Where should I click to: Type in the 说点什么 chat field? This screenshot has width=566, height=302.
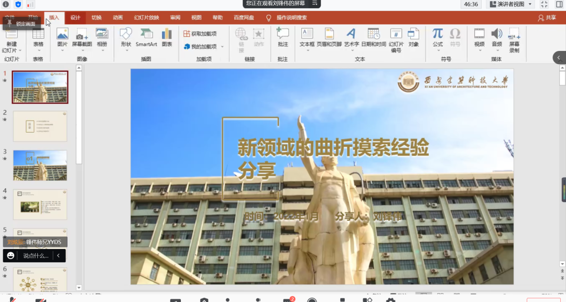click(x=36, y=256)
